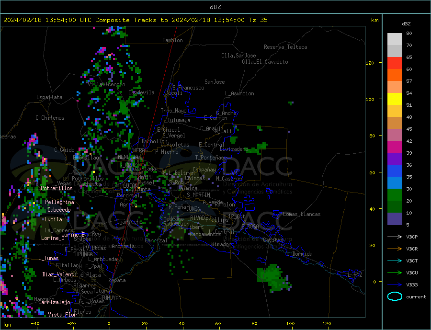Click the TUNUYAN city label
431x330 pixels.
click(x=111, y=298)
